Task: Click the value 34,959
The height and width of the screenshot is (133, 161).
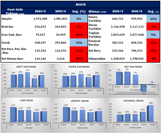Action: coord(61,35)
